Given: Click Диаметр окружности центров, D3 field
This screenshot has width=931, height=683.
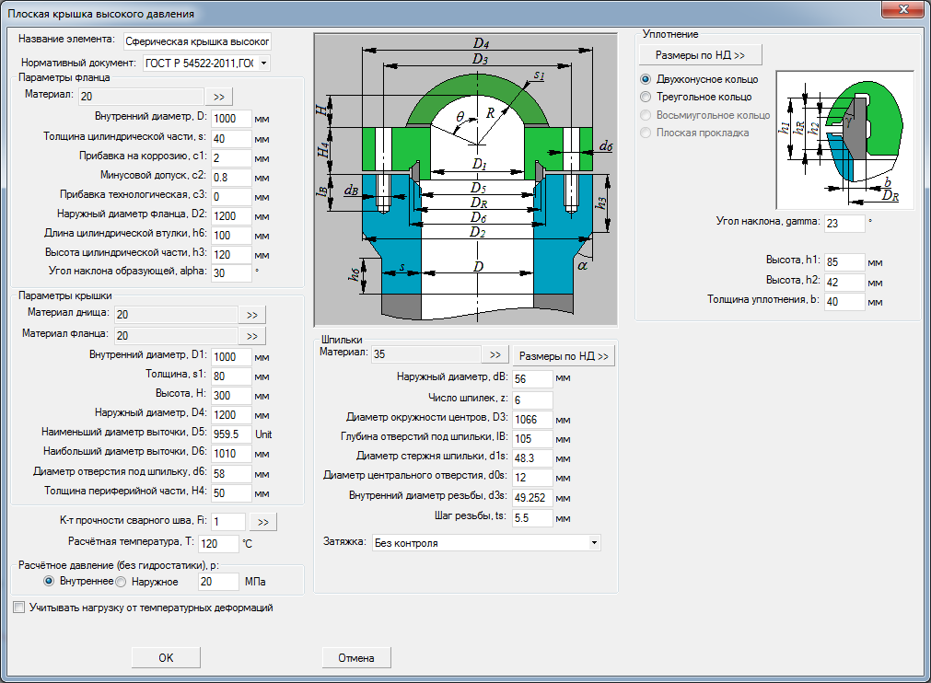Looking at the screenshot, I should coord(532,420).
